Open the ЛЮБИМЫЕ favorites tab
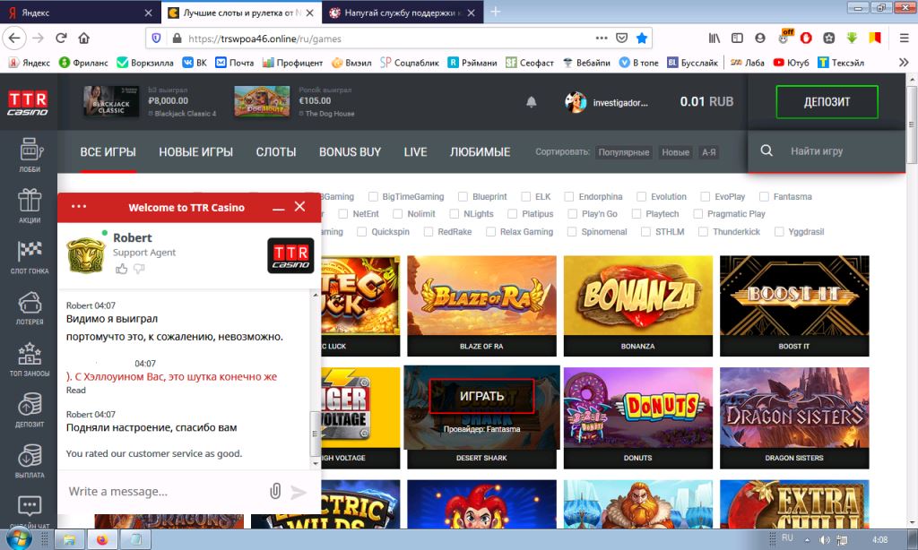918x550 pixels. pyautogui.click(x=481, y=152)
